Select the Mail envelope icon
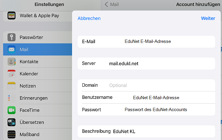Screen dimensions: 222x140 (x=12, y=49)
